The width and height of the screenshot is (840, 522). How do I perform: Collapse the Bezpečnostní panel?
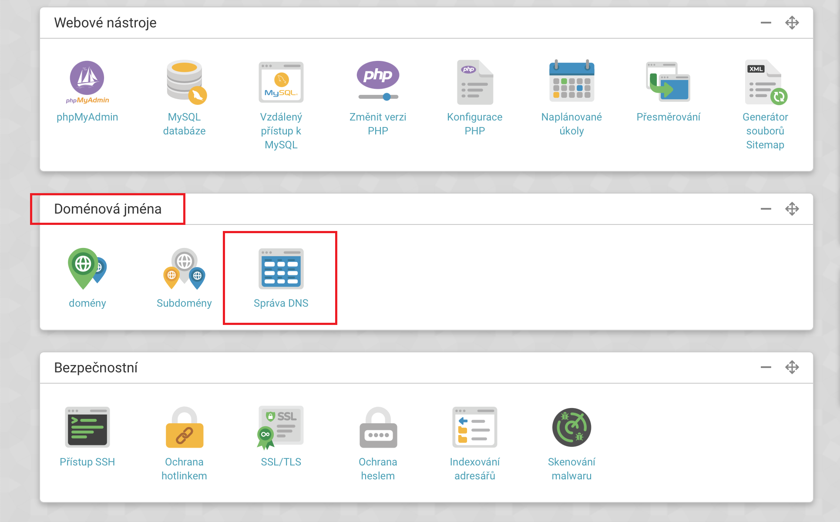[766, 367]
